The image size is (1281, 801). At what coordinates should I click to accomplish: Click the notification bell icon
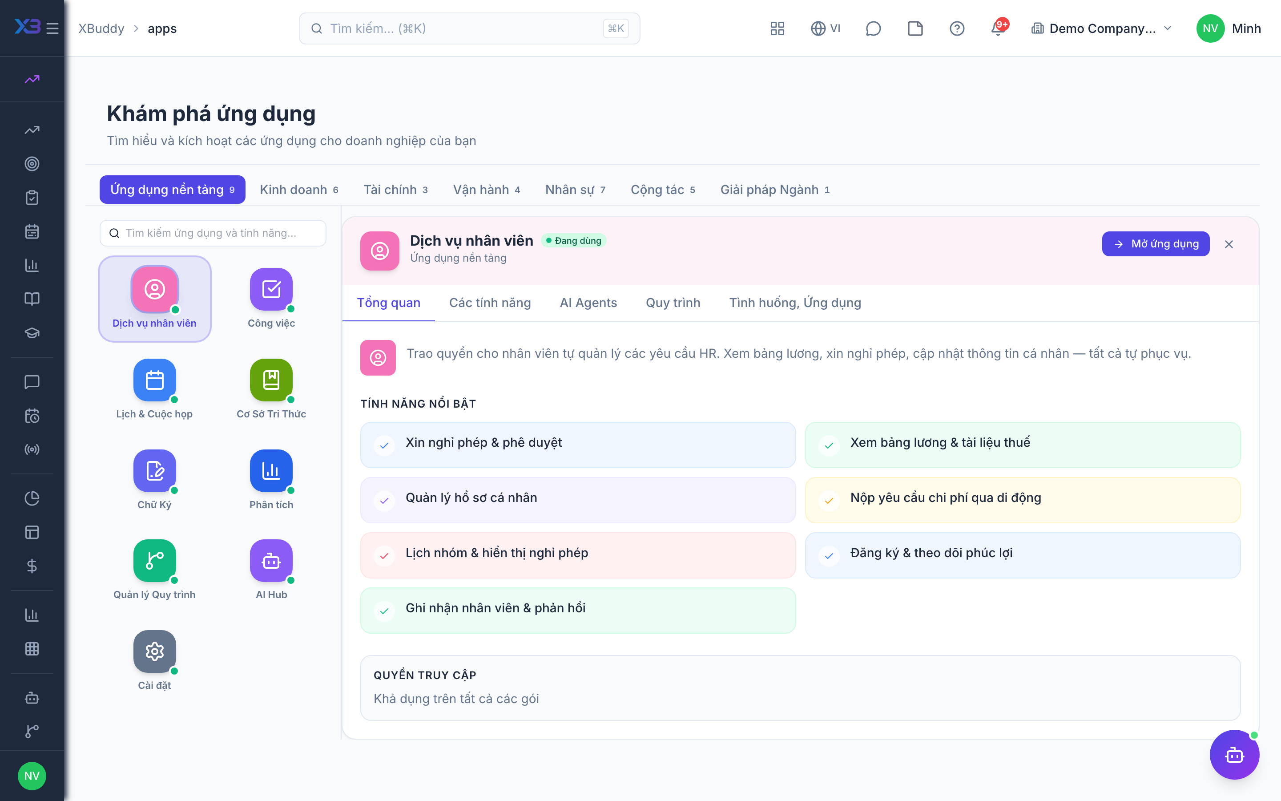click(x=998, y=28)
